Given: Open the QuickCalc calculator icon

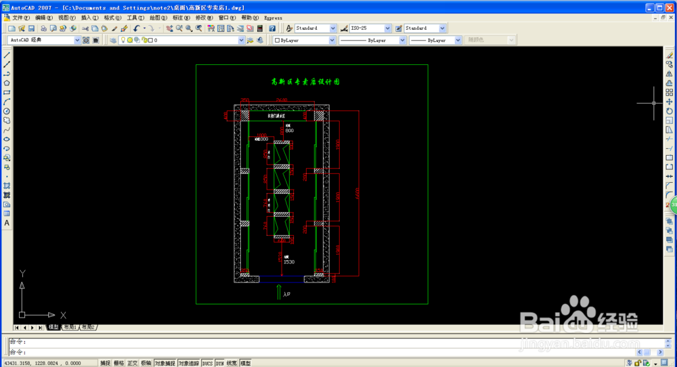Looking at the screenshot, I should pos(259,28).
